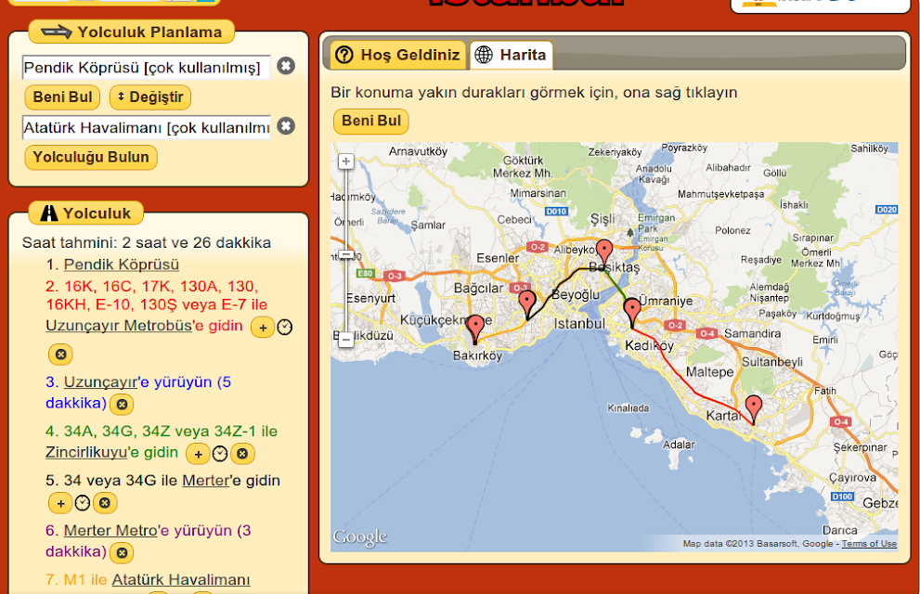Zoom in on the map with plus
The width and height of the screenshot is (920, 594).
click(x=346, y=161)
